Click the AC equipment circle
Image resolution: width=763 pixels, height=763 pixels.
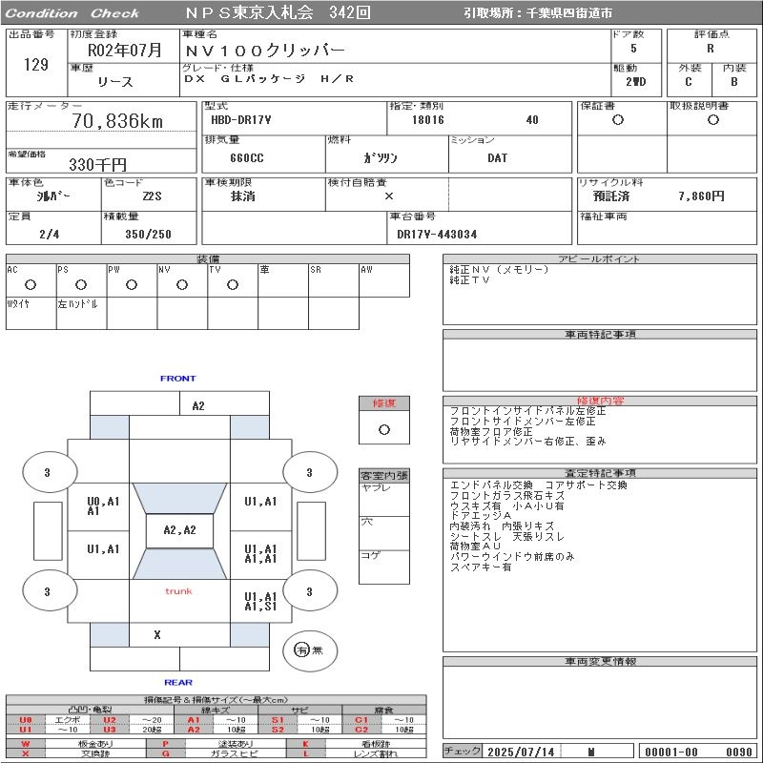[31, 284]
